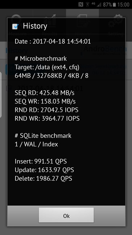Image resolution: width=132 pixels, height=235 pixels.
Task: Tap the battery status icon
Action: click(x=114, y=5)
